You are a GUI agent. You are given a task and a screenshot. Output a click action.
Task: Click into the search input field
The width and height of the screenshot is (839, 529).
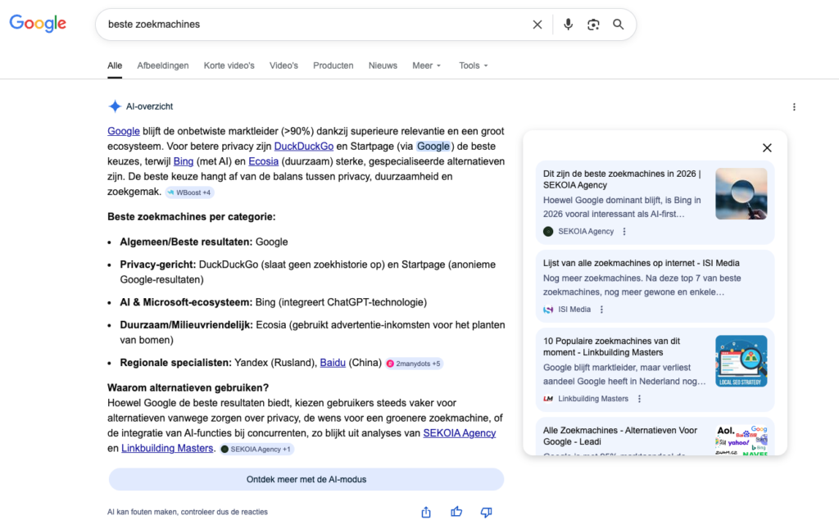coord(311,25)
